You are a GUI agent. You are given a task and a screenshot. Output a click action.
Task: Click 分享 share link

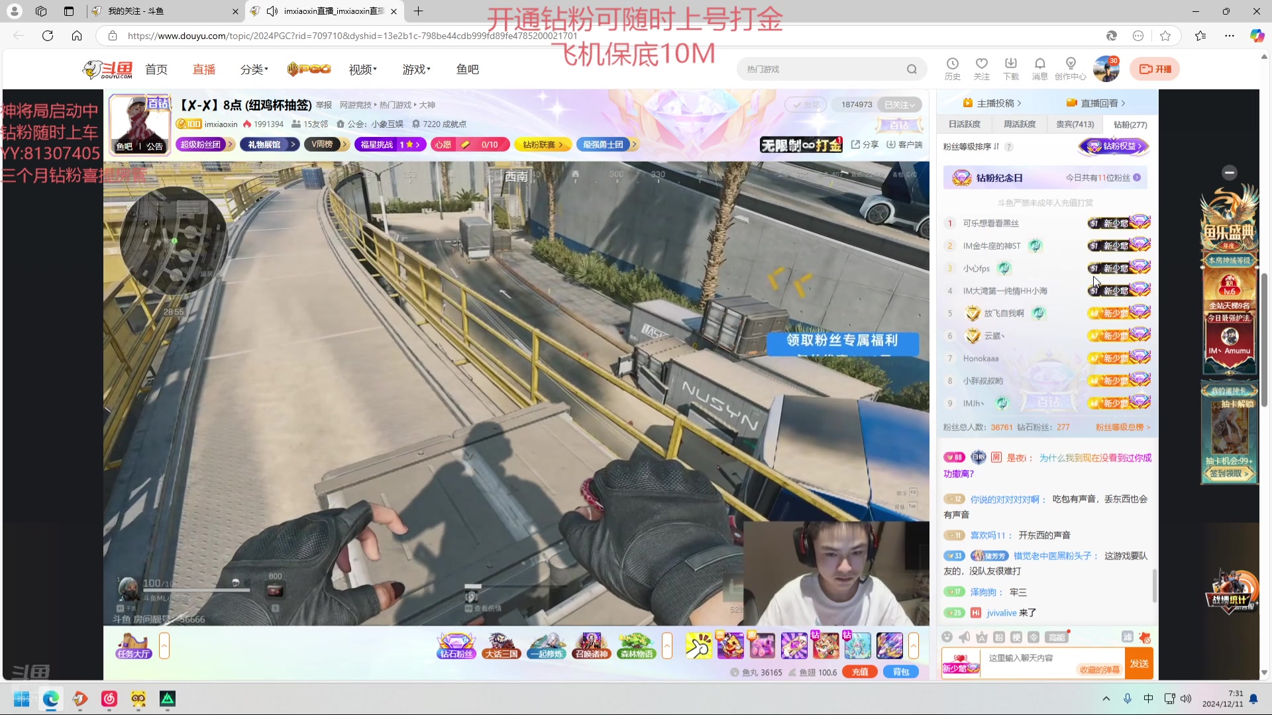pos(865,145)
